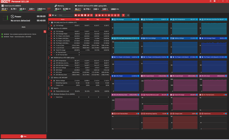Screen dimensions: 229x140
Task: Click the blue dot on GPU Power graph
Action: click(x=138, y=76)
